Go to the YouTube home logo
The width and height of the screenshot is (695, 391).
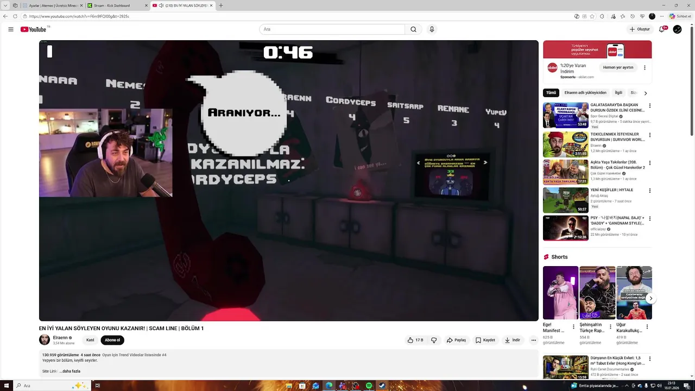[33, 29]
